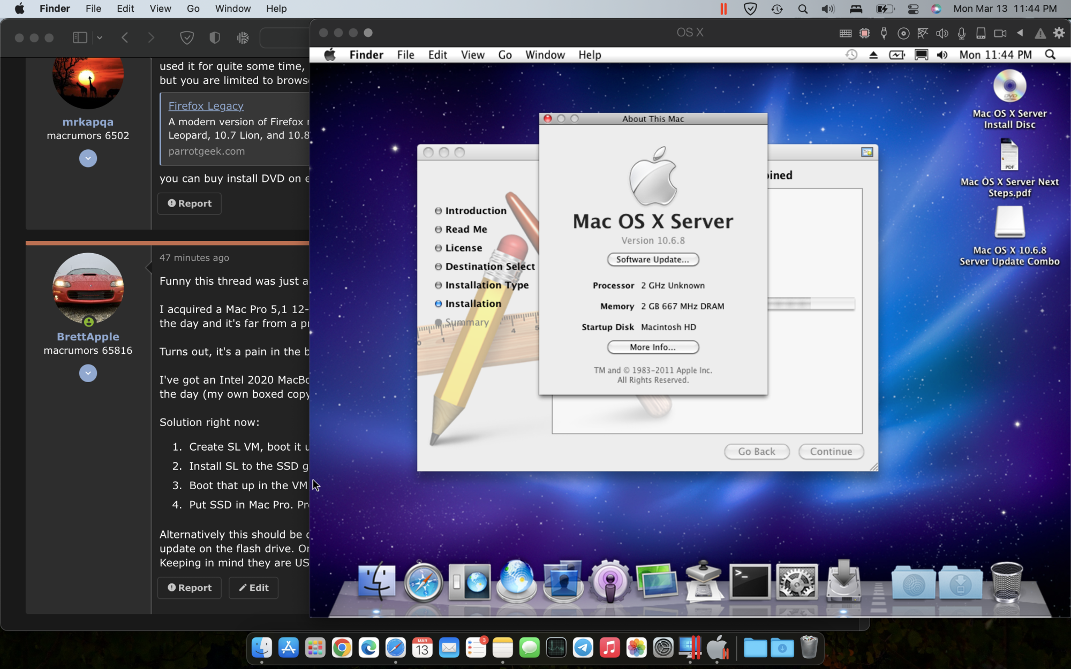The width and height of the screenshot is (1071, 669).
Task: Open mrkapqa user profile link
Action: pos(88,122)
